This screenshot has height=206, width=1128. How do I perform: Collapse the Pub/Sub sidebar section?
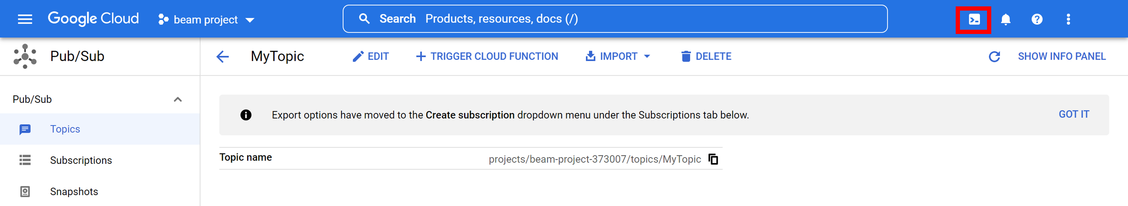tap(177, 99)
